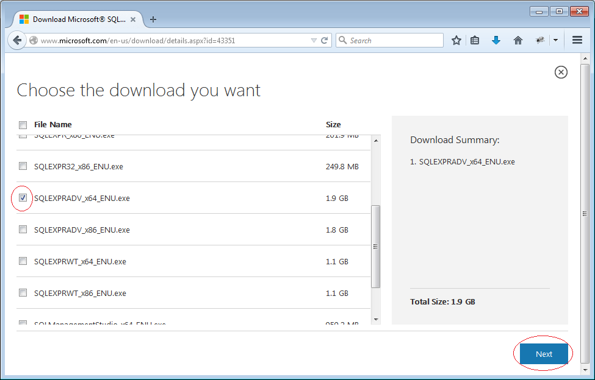Click the 249.8 MB size value
595x380 pixels.
[x=342, y=166]
